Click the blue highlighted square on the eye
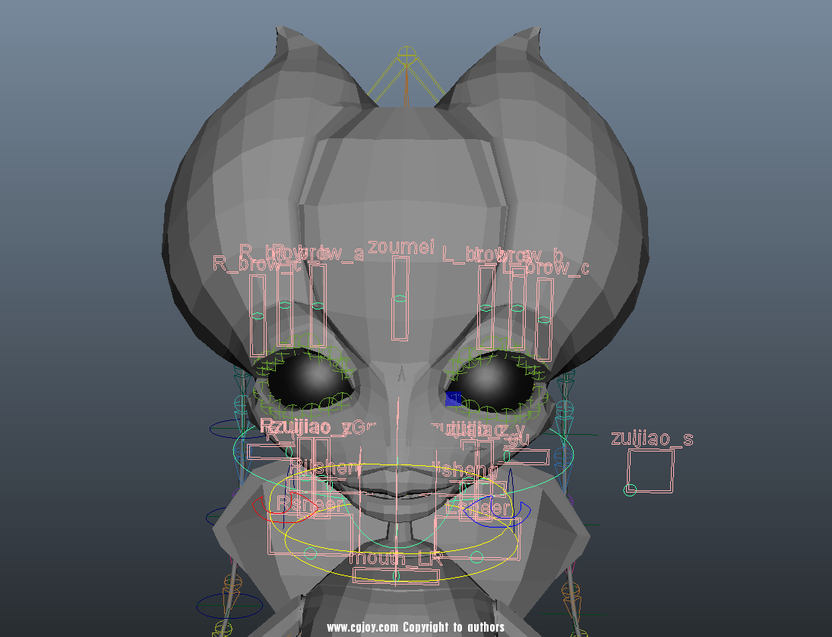Image resolution: width=832 pixels, height=637 pixels. coord(454,398)
